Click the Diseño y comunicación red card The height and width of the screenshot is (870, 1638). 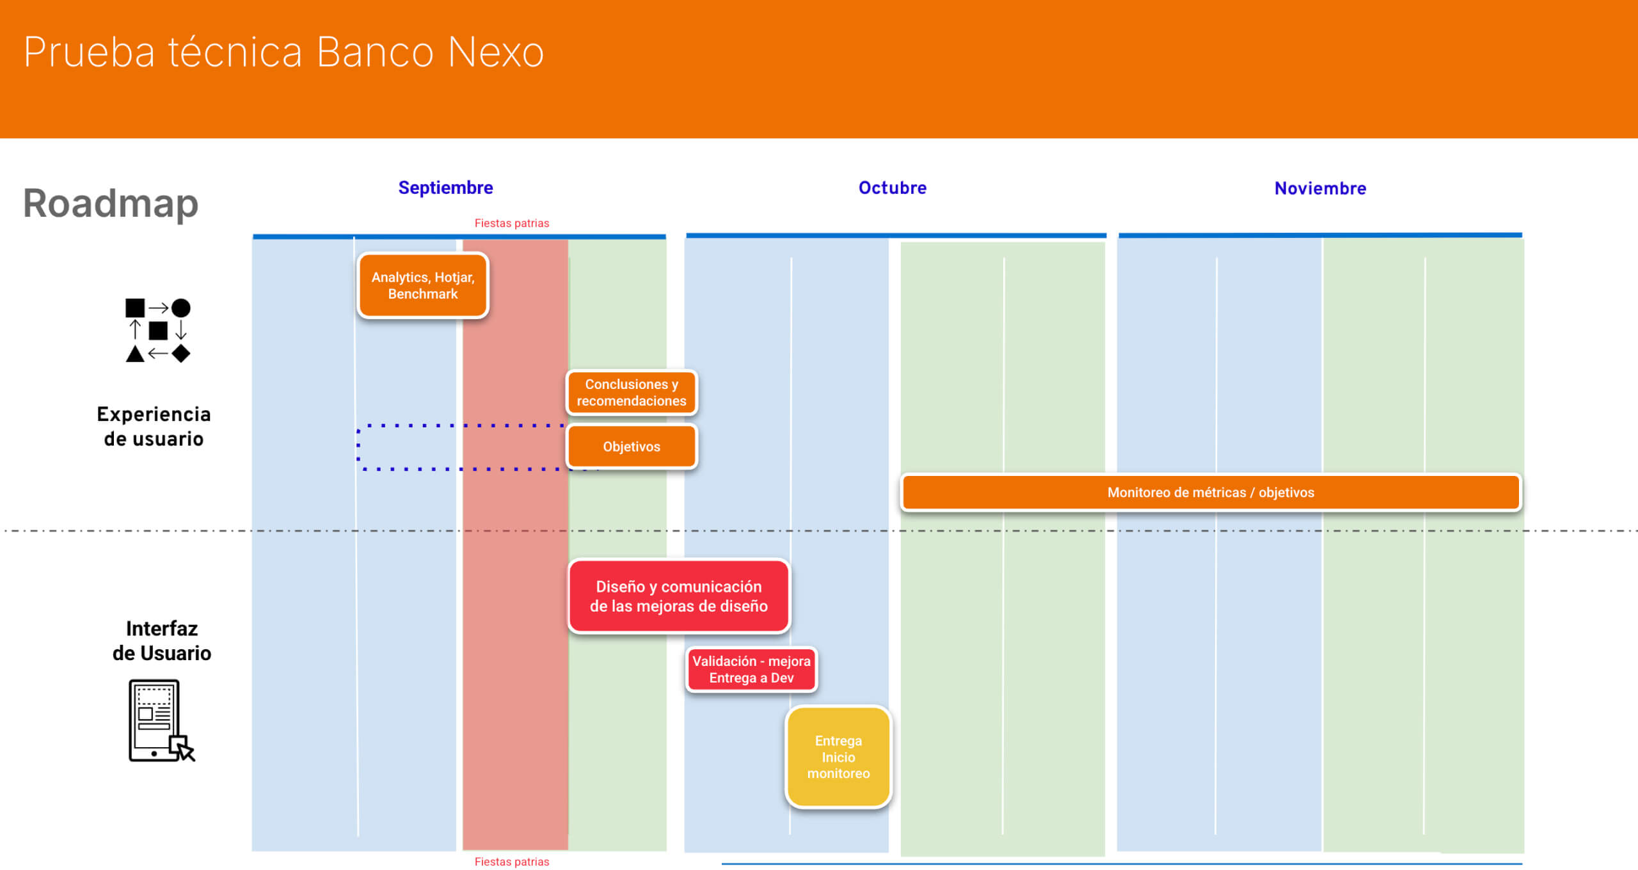coord(678,596)
